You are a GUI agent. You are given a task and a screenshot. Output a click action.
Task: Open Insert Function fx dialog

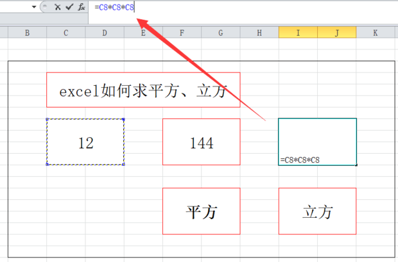click(x=82, y=7)
